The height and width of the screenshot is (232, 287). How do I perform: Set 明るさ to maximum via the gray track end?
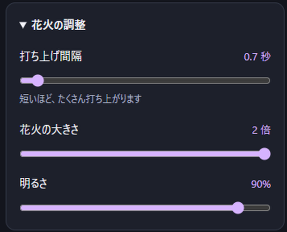(268, 208)
